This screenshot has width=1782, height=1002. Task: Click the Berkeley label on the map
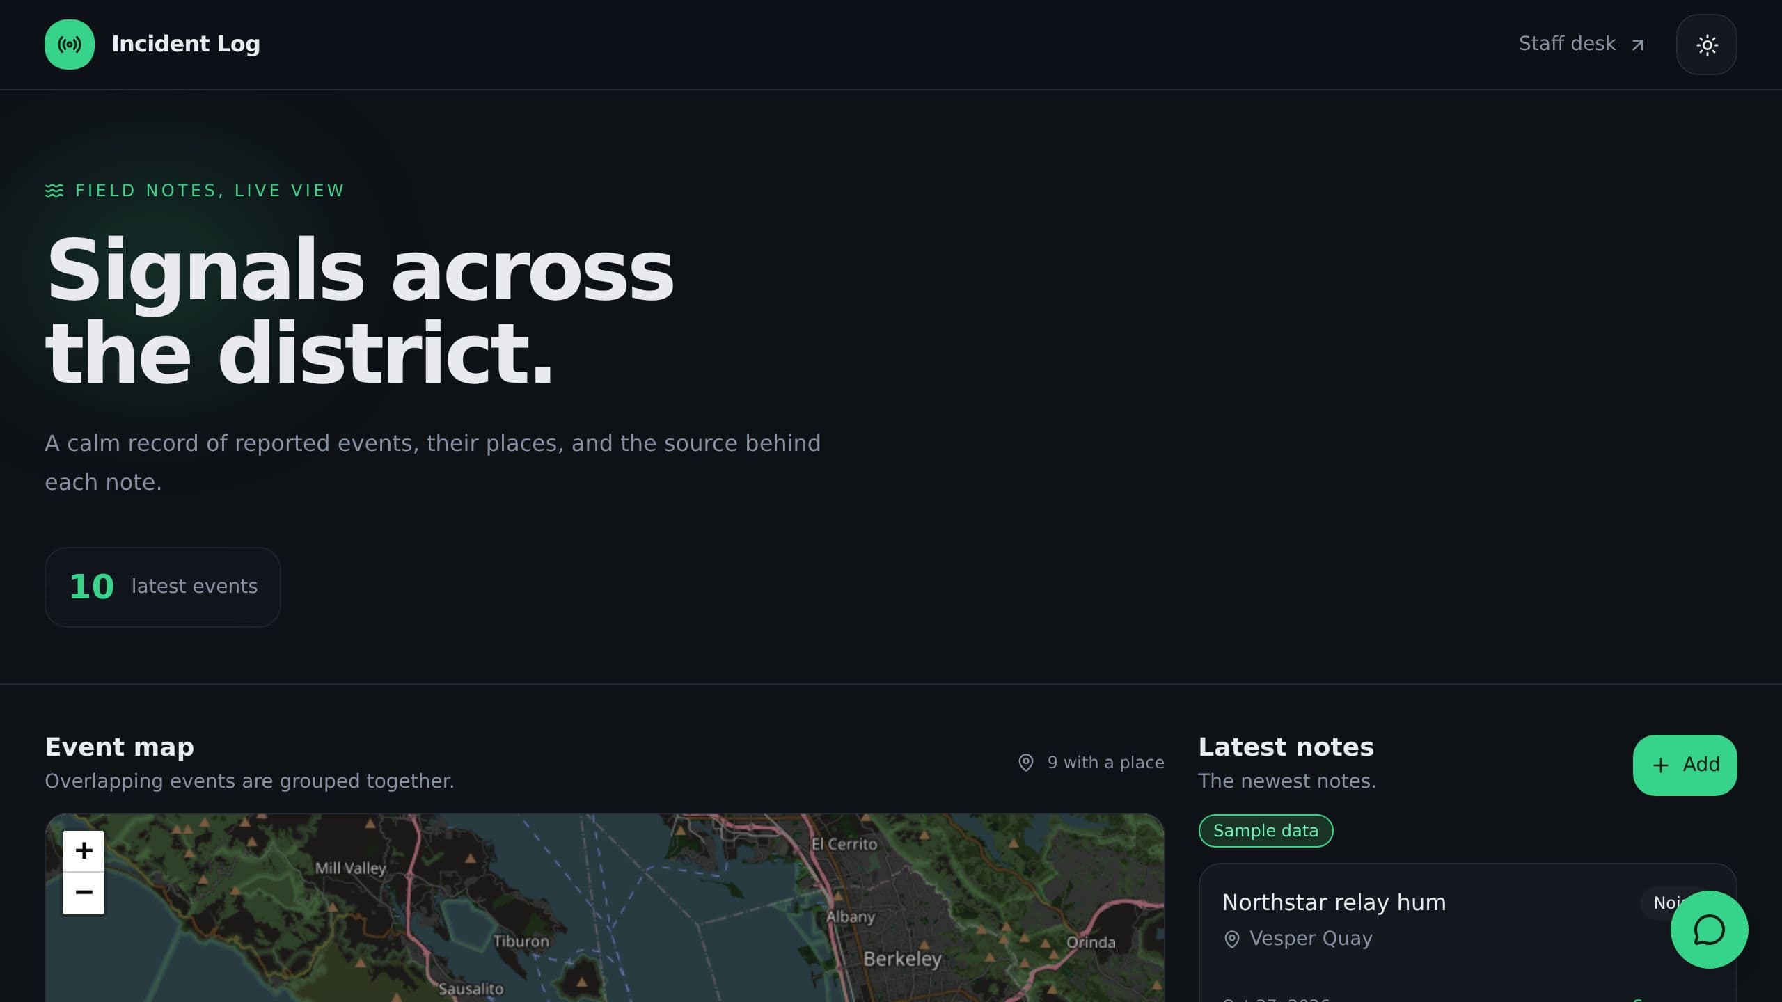point(902,959)
